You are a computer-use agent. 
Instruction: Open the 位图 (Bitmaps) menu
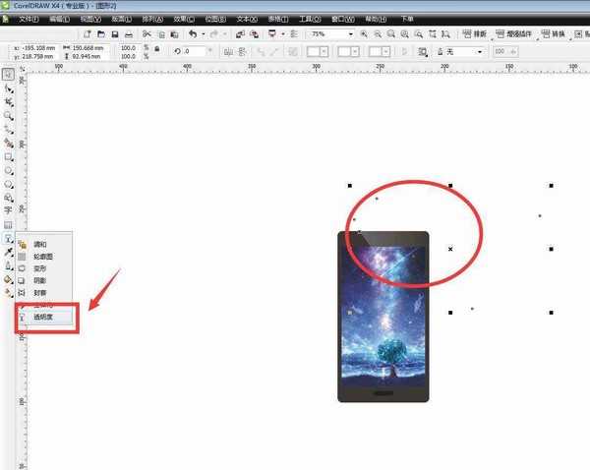(215, 19)
